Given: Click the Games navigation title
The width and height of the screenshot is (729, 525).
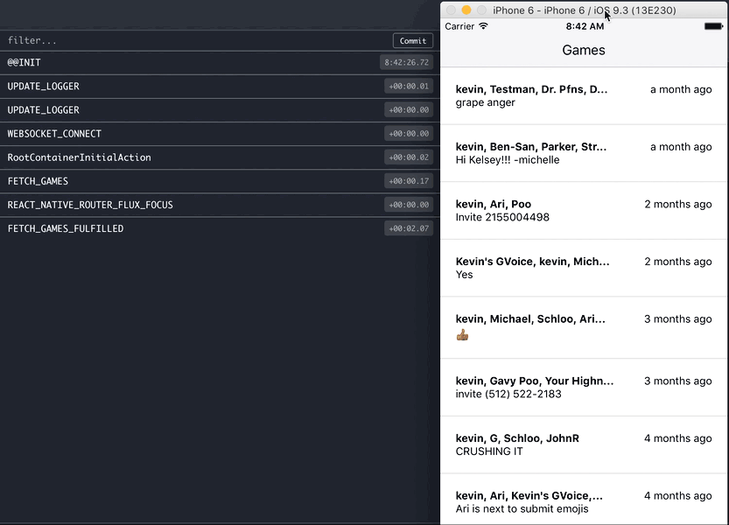Looking at the screenshot, I should (584, 50).
